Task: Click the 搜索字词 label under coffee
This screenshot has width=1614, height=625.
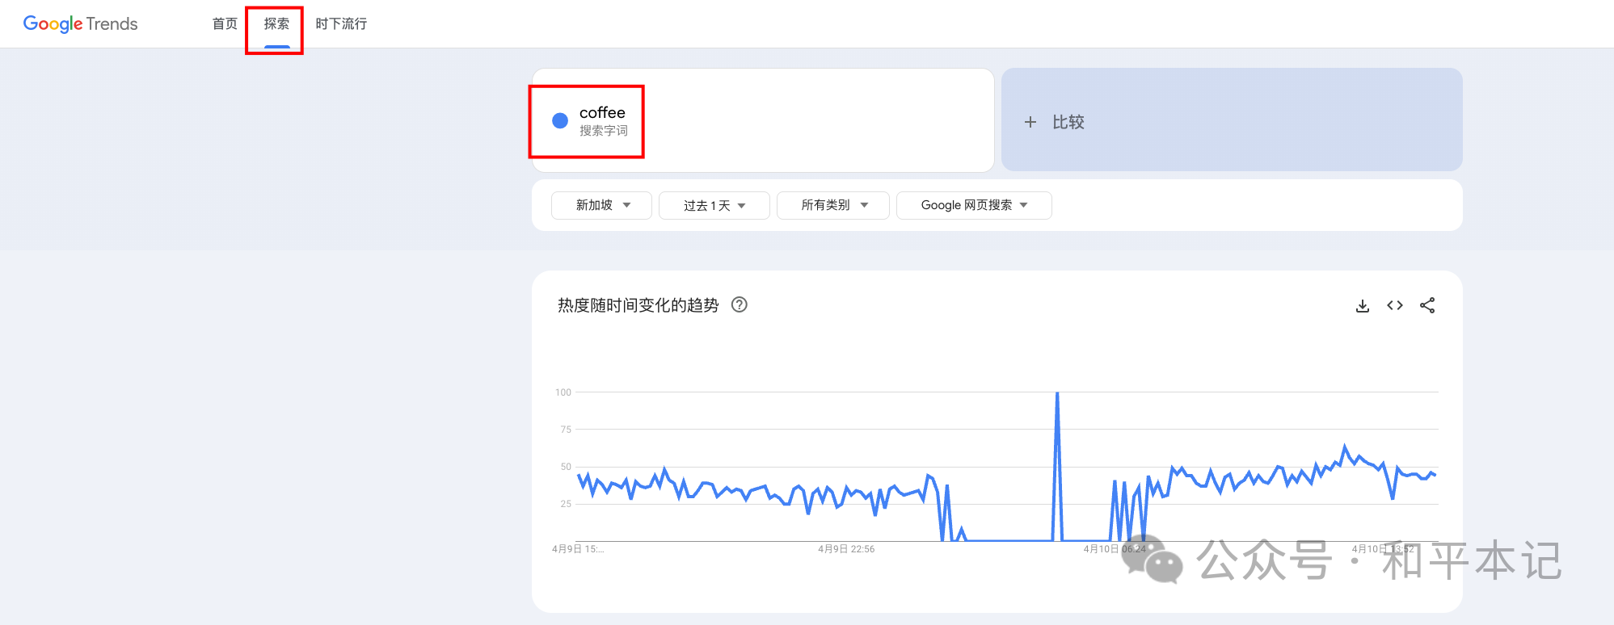Action: click(603, 131)
